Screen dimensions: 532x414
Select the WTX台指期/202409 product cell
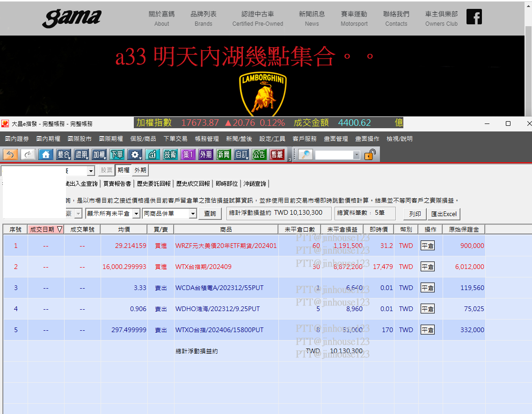point(226,267)
